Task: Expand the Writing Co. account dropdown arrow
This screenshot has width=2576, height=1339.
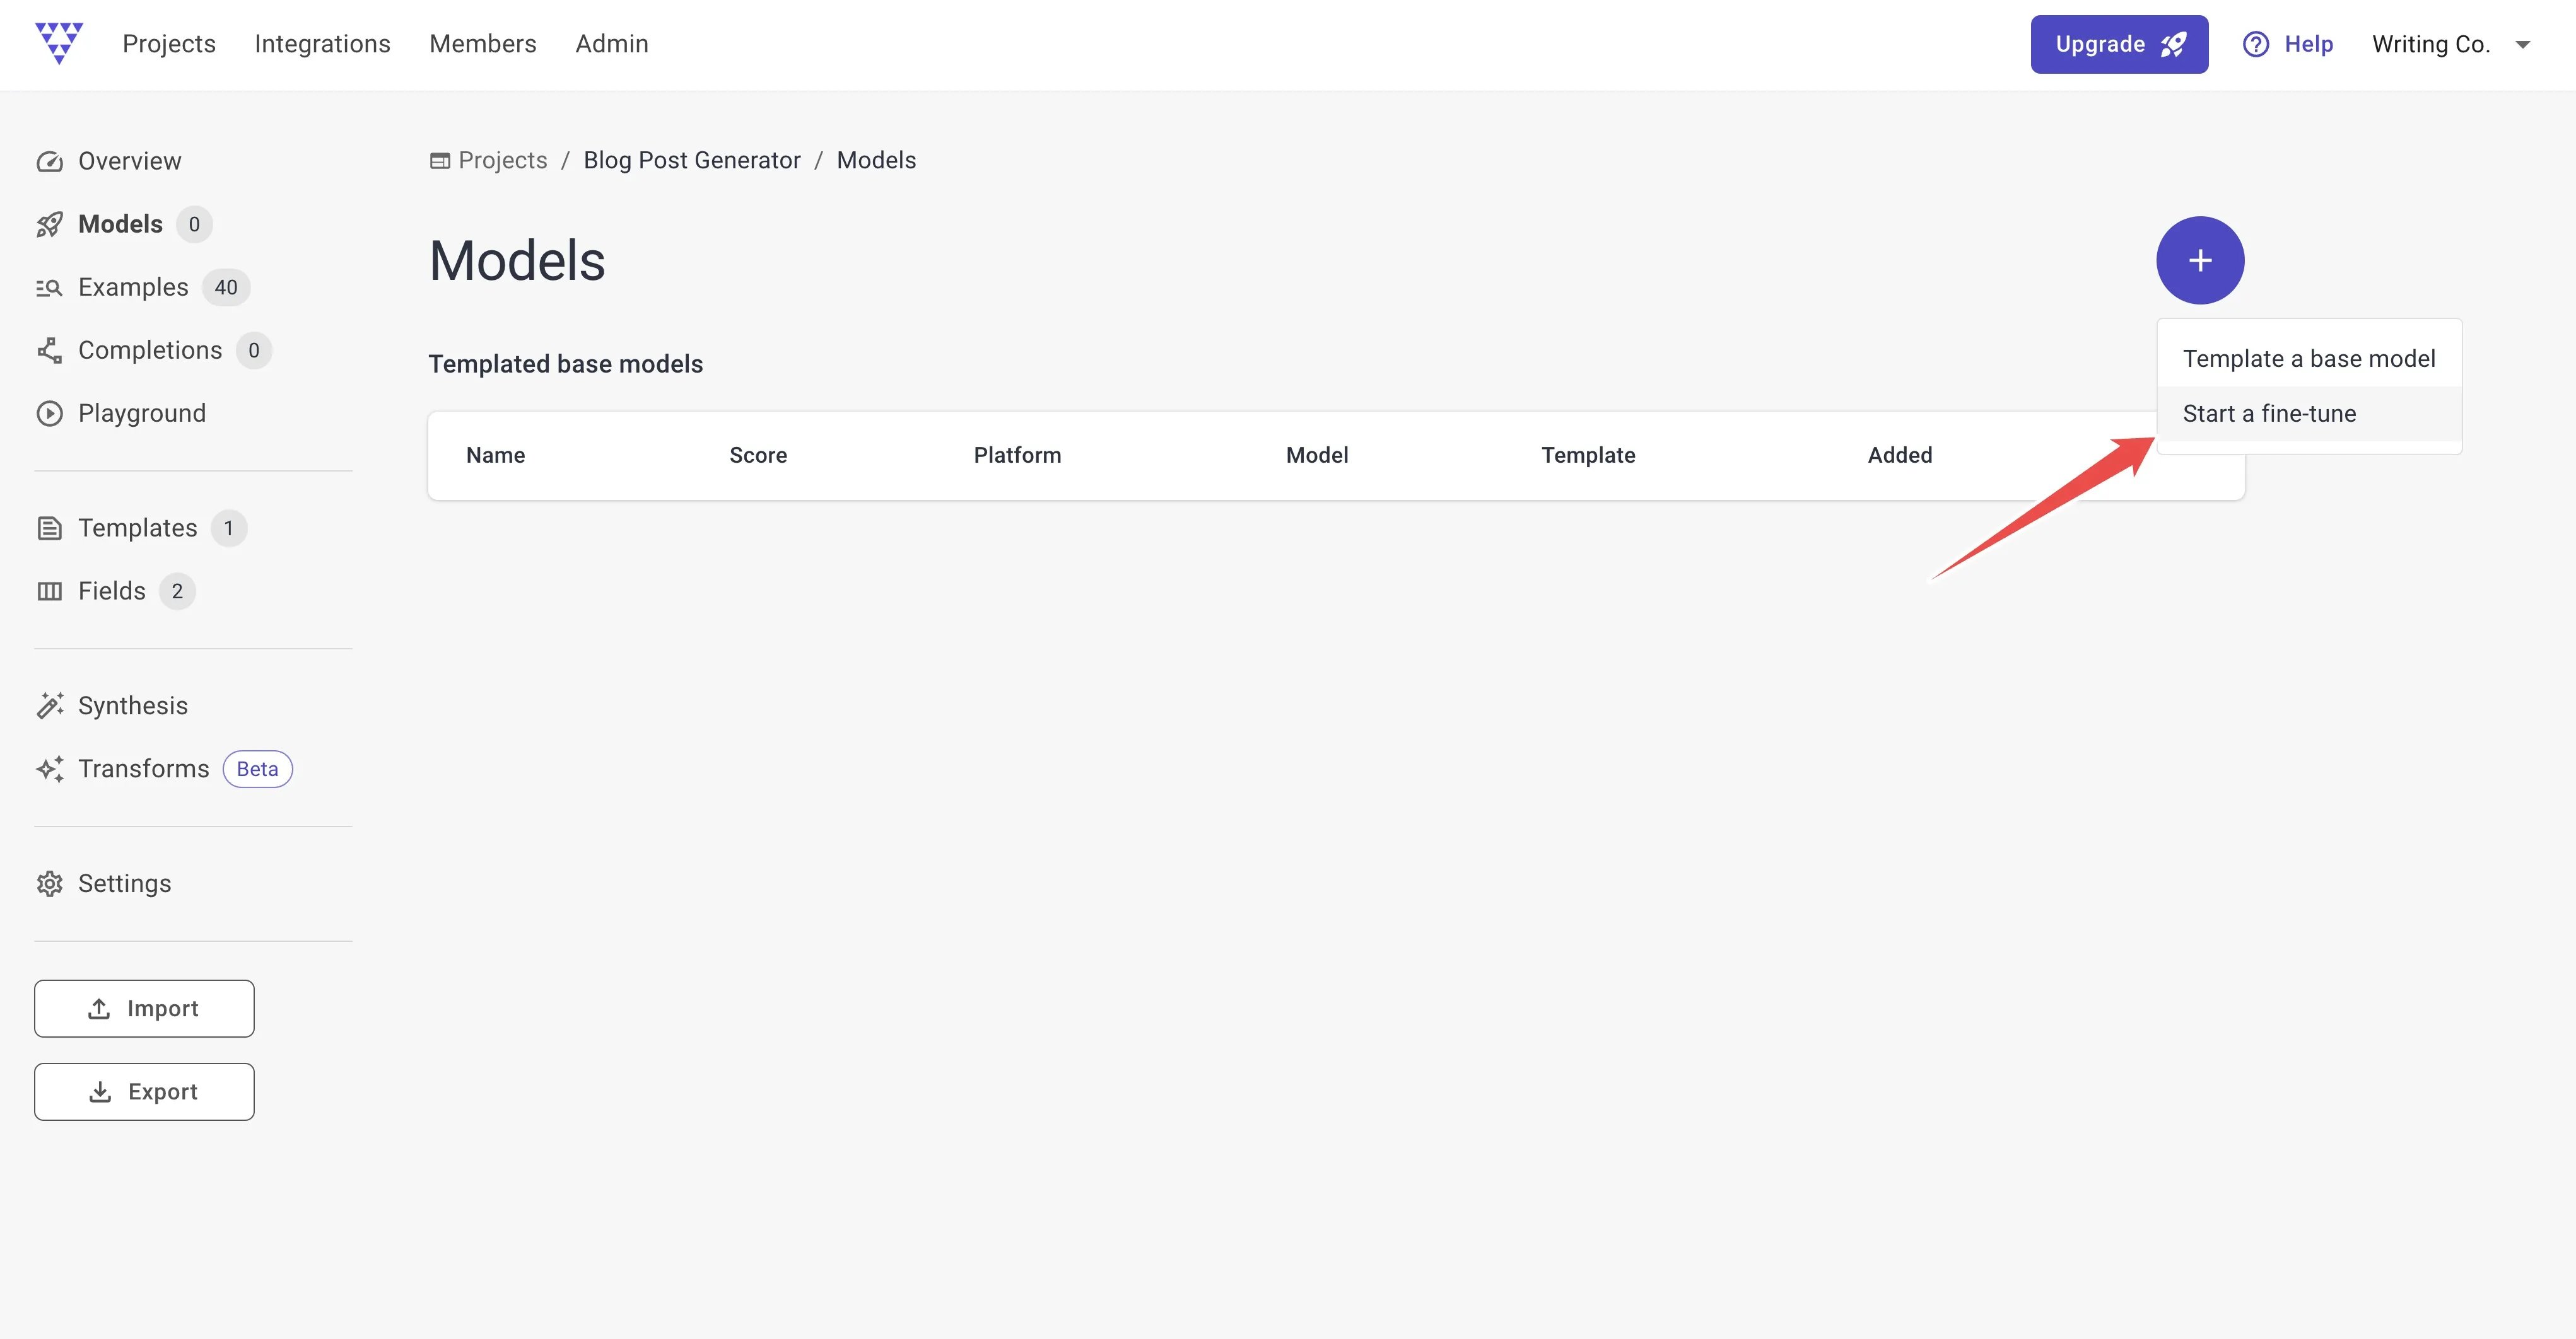Action: (x=2522, y=45)
